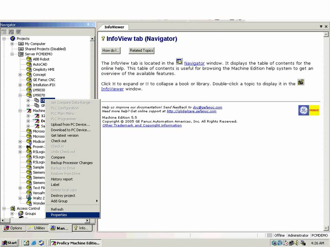The image size is (330, 247).
Task: Click the Related Topics button
Action: tap(141, 50)
